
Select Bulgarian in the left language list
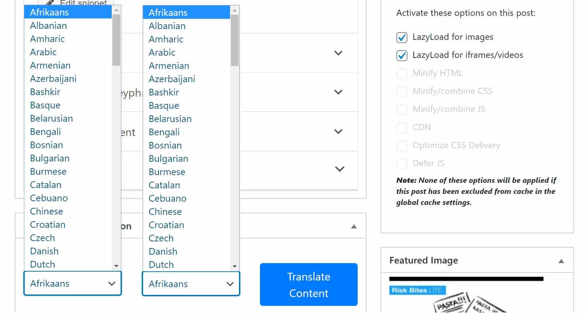[68, 158]
